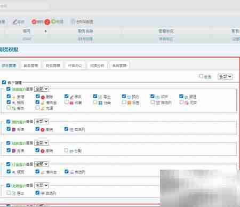Open the 全部 dropdown at the top right
240x207 pixels.
[225, 76]
